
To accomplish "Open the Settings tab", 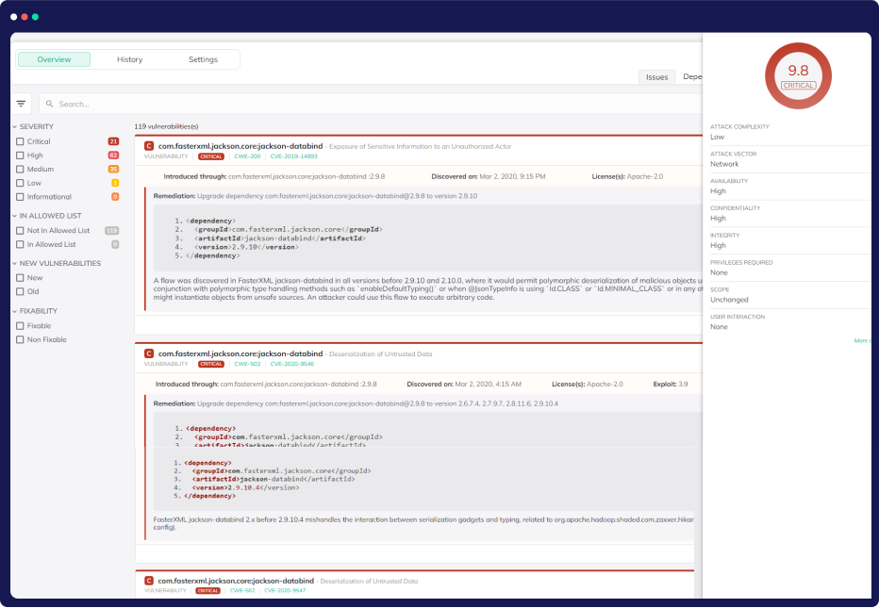I will point(203,59).
